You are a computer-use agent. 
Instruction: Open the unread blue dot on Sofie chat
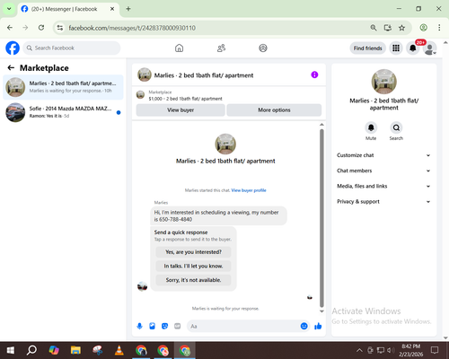[119, 112]
